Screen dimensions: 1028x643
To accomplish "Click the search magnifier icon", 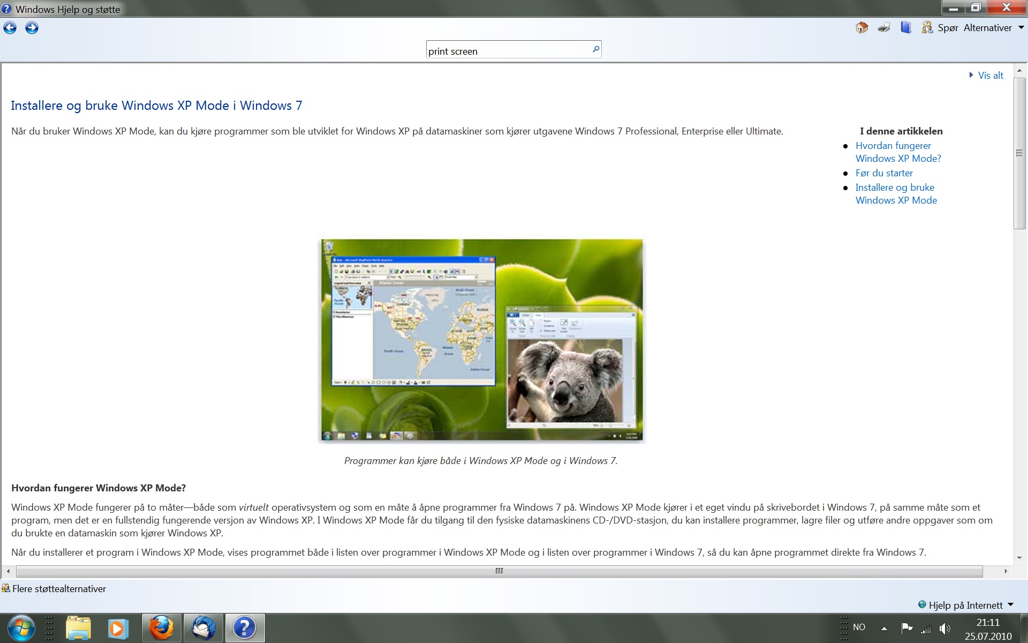I will tap(595, 49).
